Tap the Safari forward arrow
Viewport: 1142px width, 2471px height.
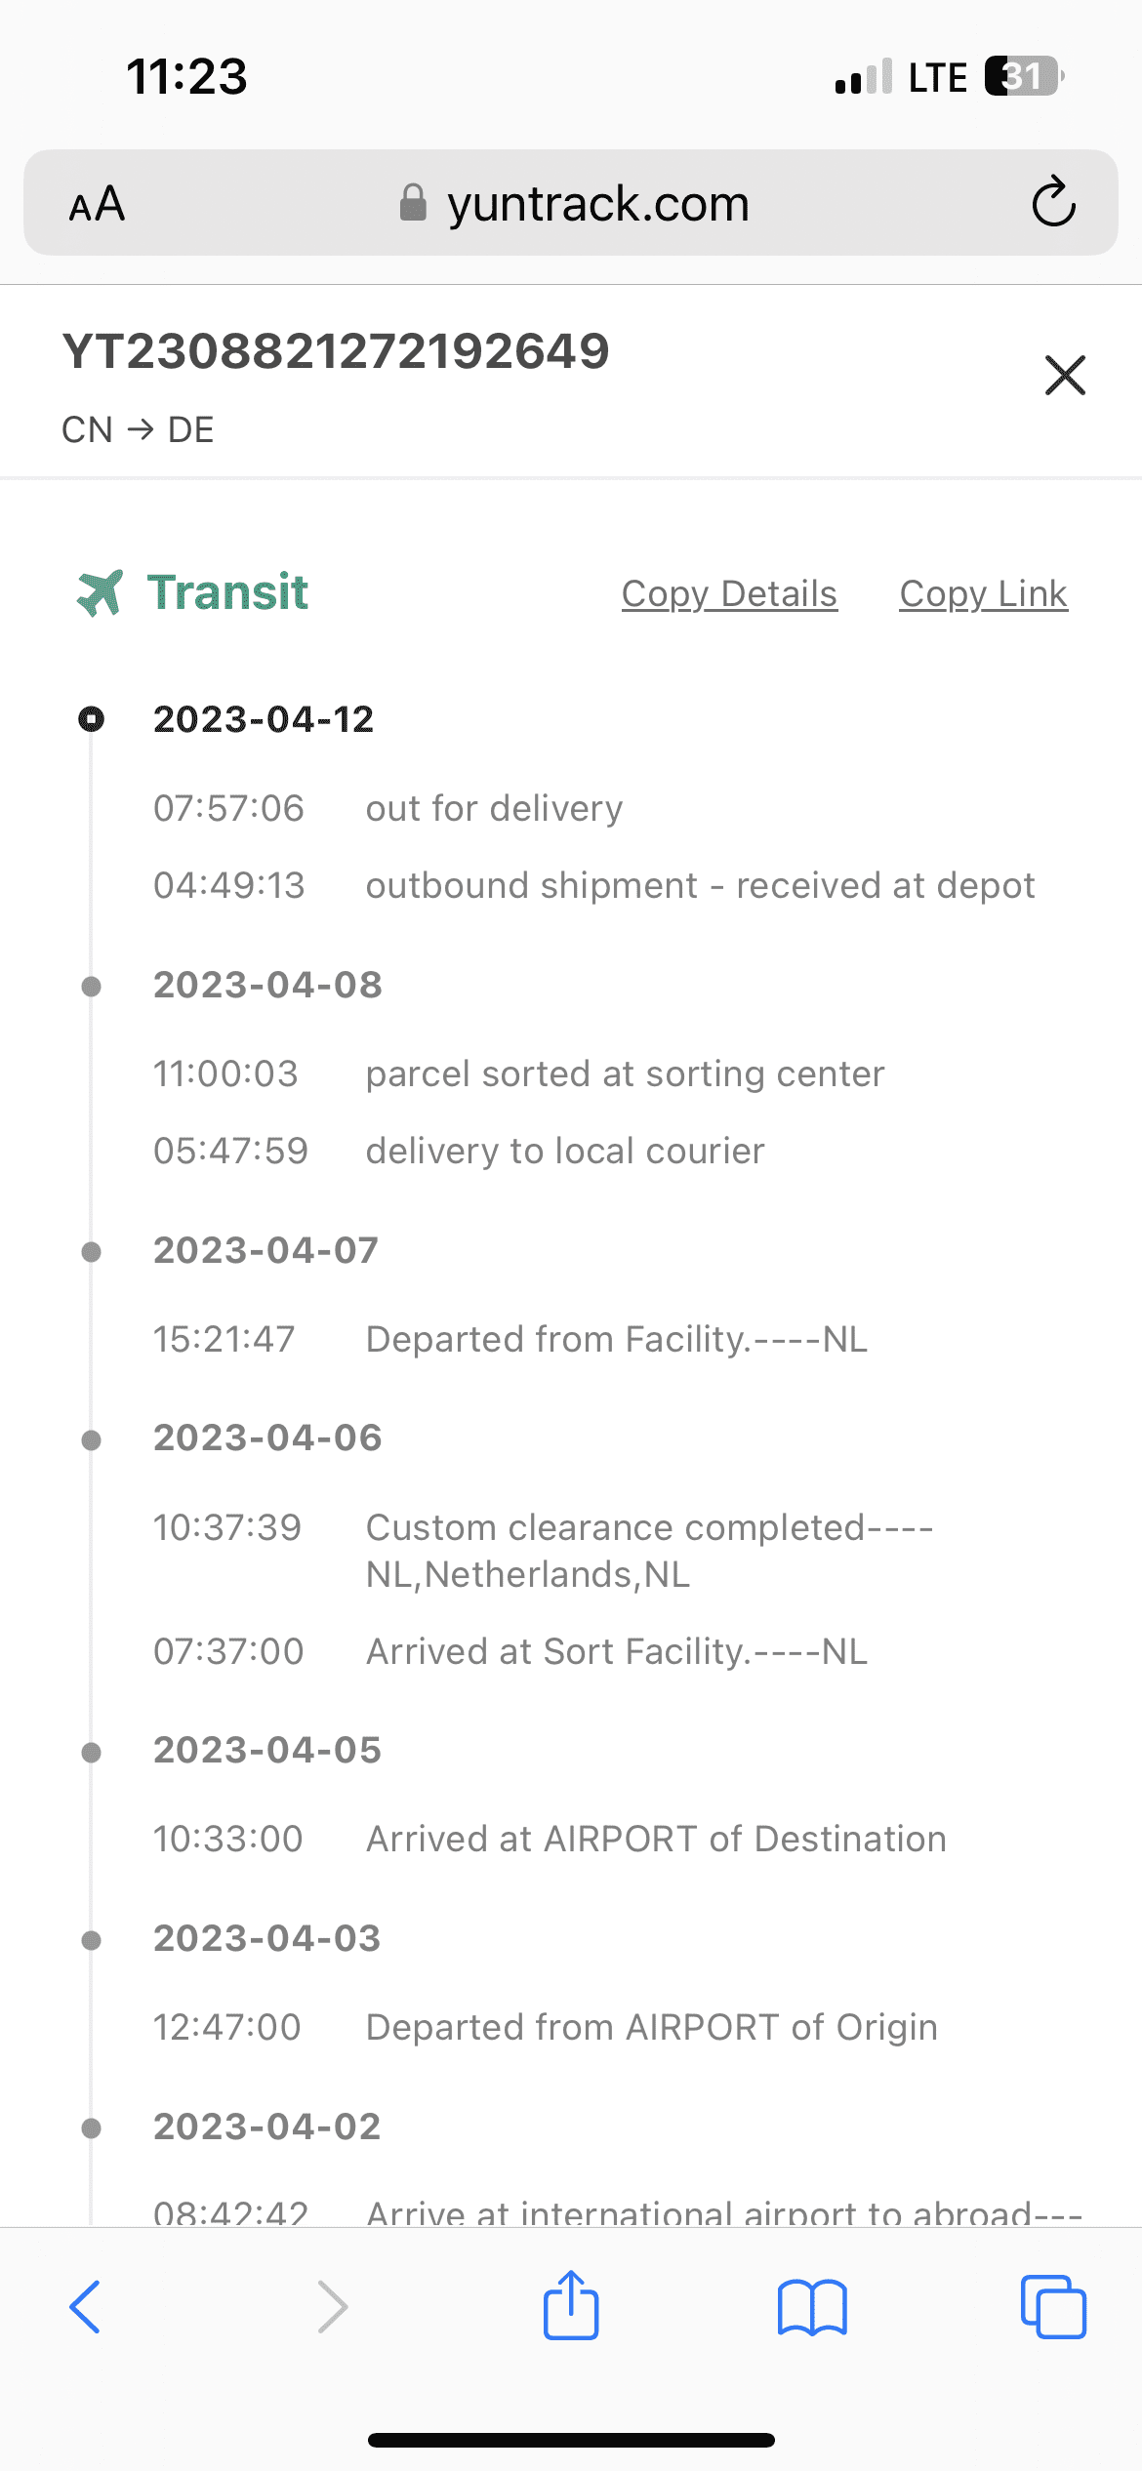(332, 2307)
